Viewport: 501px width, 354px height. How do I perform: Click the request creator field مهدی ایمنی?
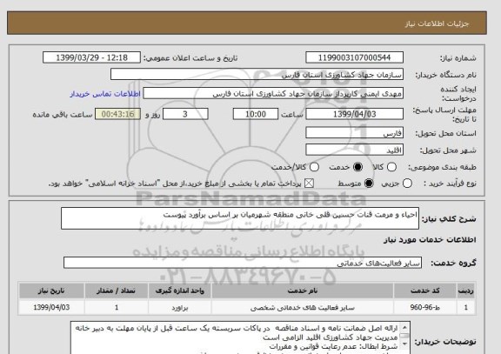(273, 94)
